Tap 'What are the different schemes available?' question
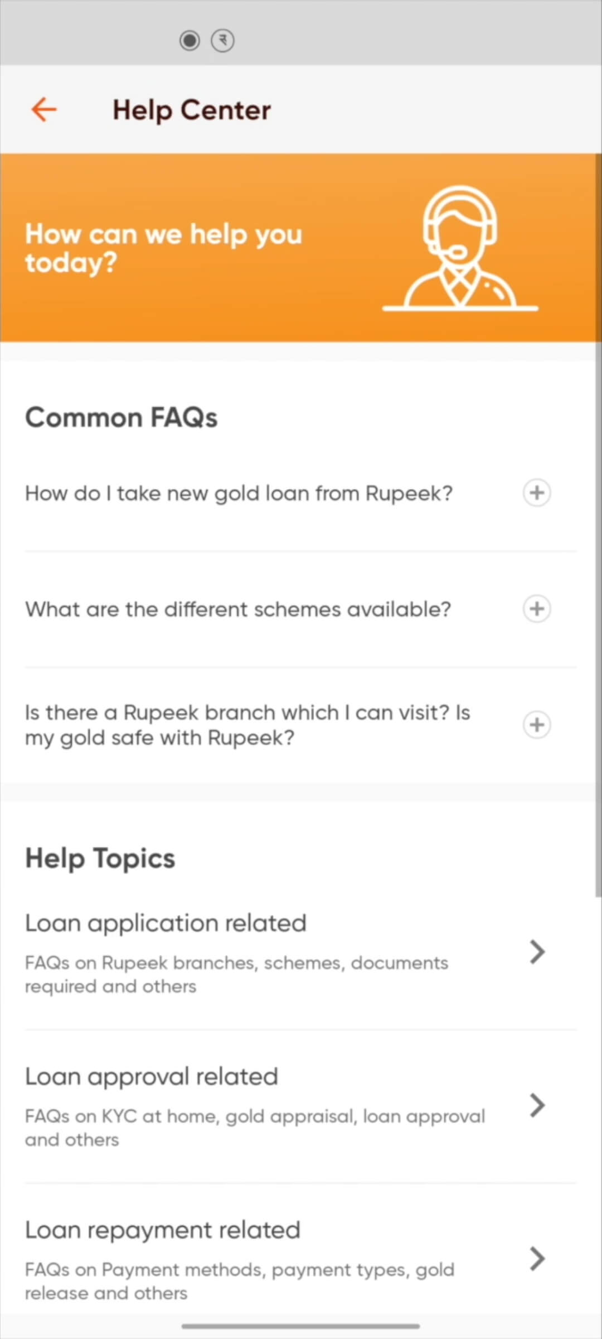This screenshot has height=1339, width=602. point(238,609)
